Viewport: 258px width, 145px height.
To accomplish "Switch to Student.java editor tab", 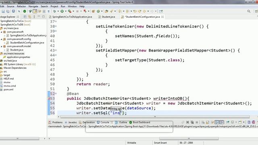I will point(107,17).
